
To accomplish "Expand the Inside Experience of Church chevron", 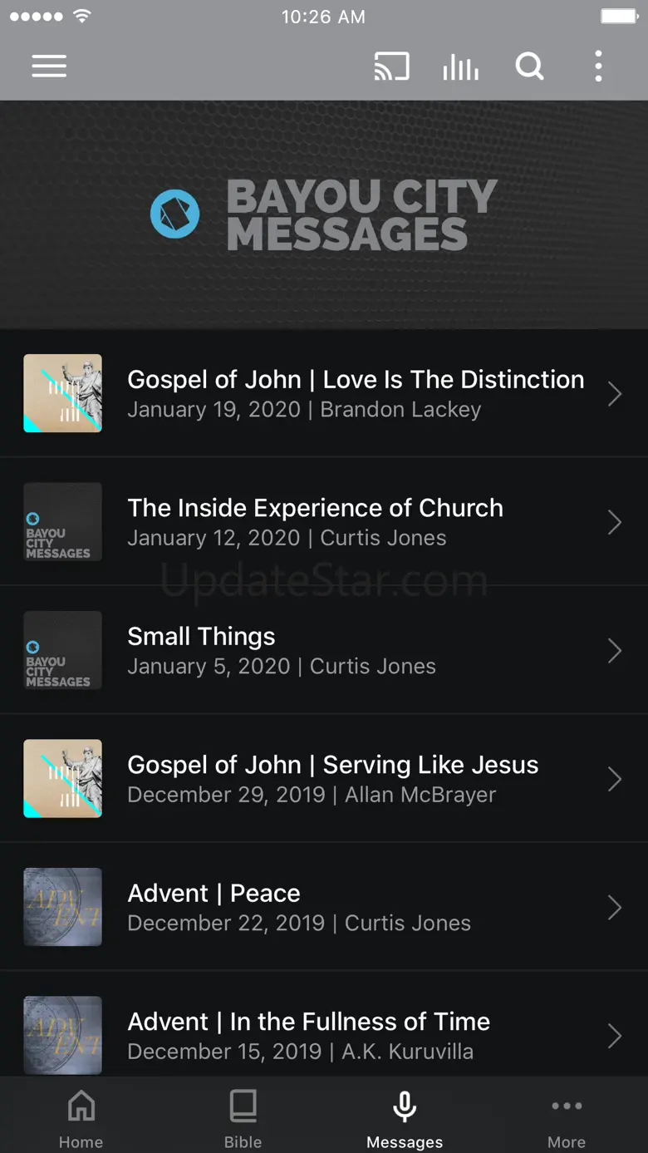I will (615, 522).
